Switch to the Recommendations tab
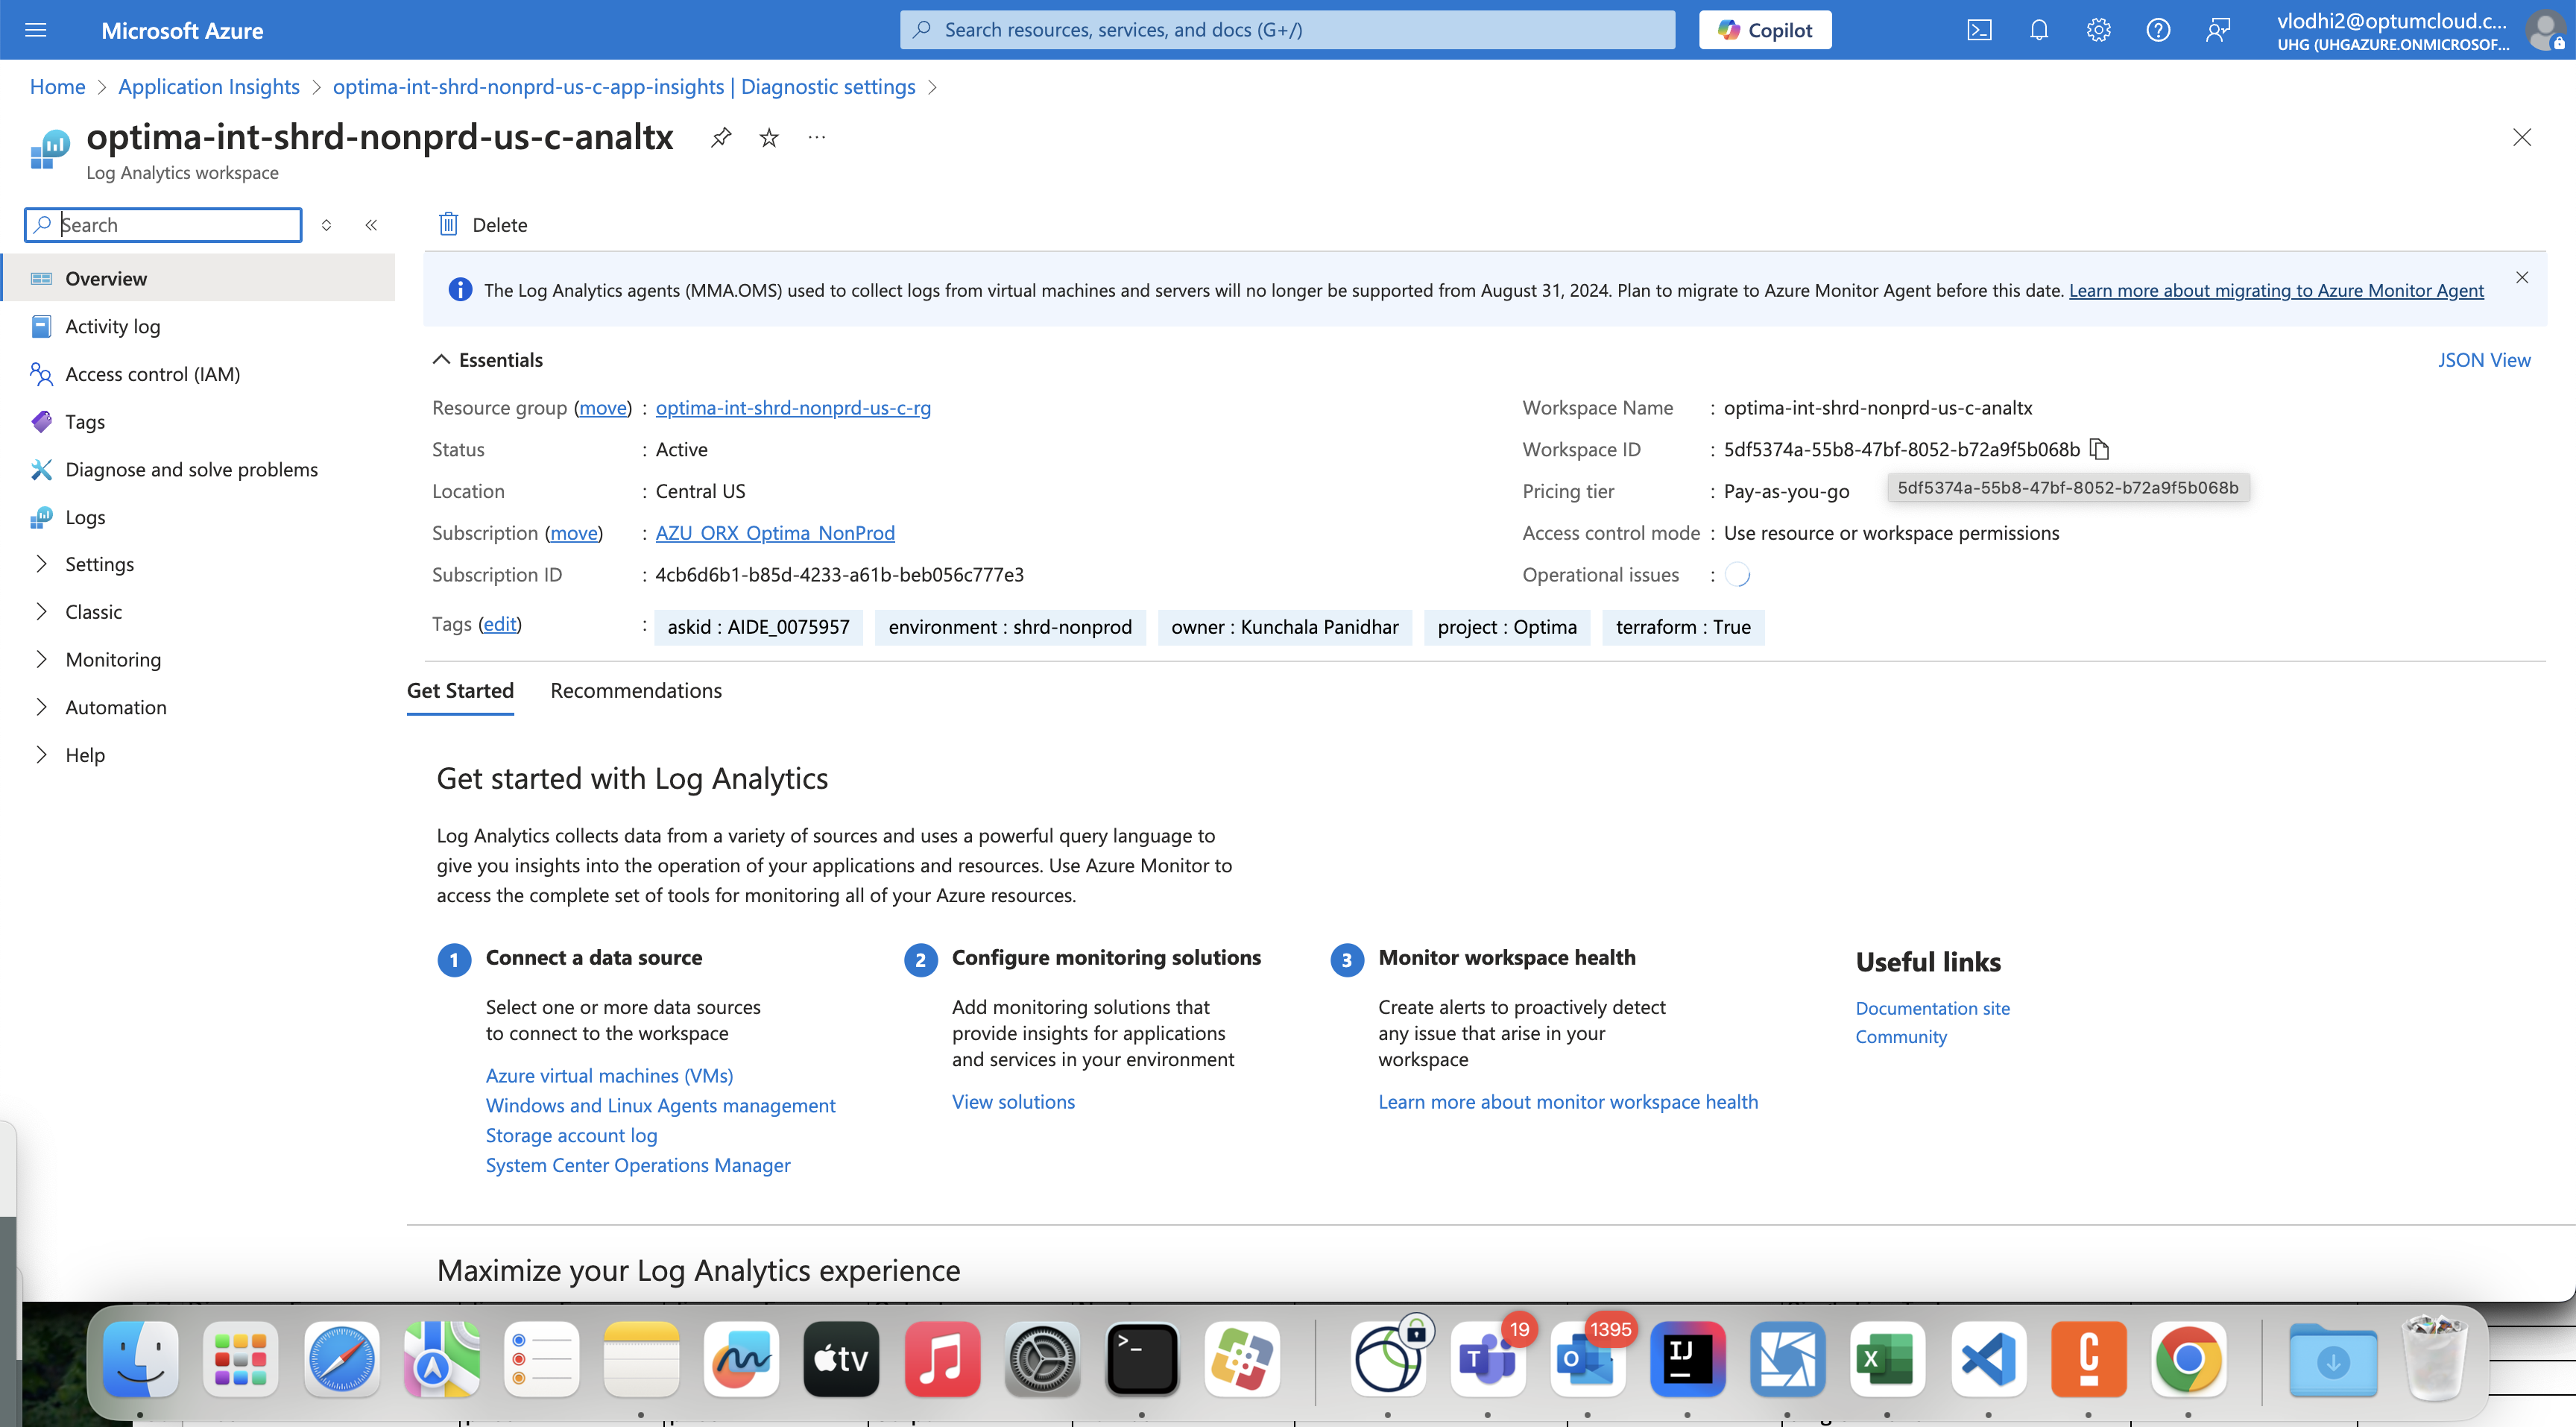 coord(636,691)
